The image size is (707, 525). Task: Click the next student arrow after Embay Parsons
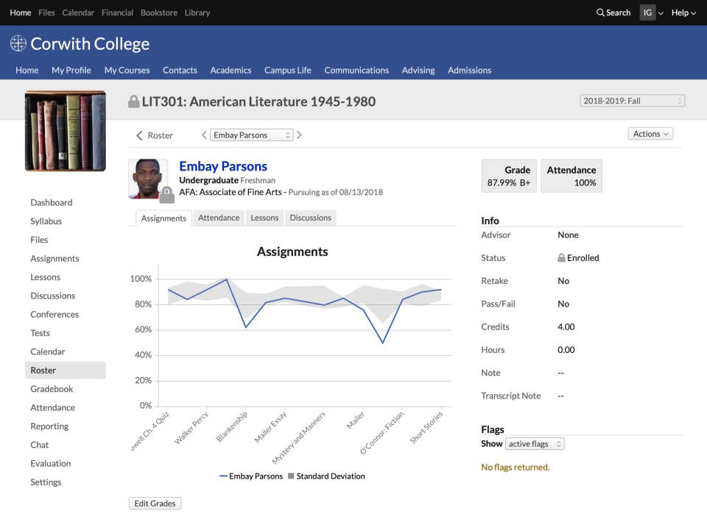click(x=299, y=135)
